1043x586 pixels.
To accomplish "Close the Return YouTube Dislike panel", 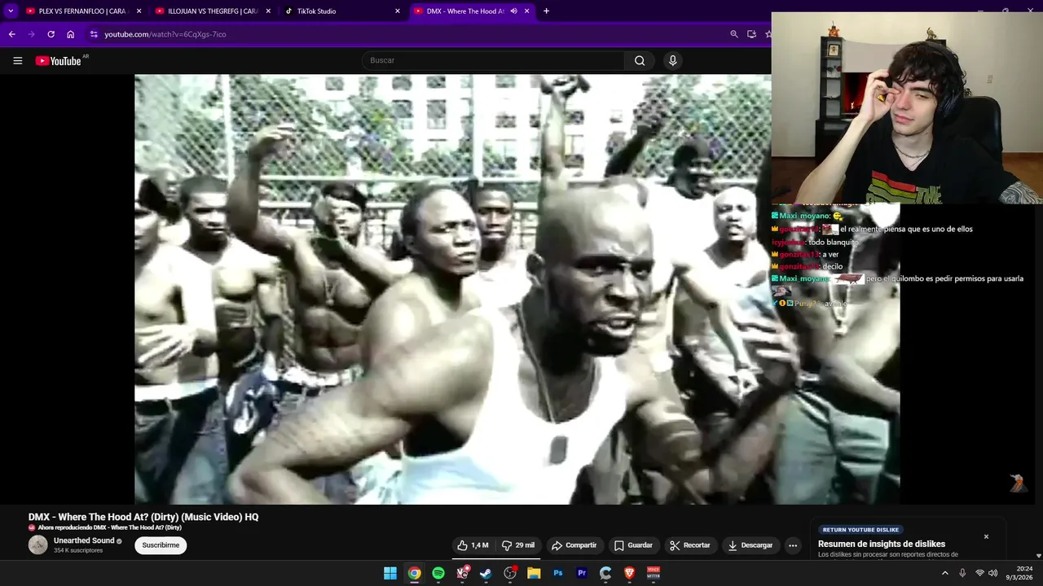I will pos(986,536).
